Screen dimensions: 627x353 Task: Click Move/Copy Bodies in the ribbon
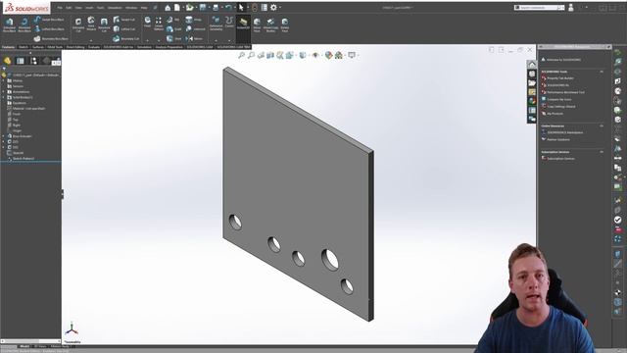270,25
